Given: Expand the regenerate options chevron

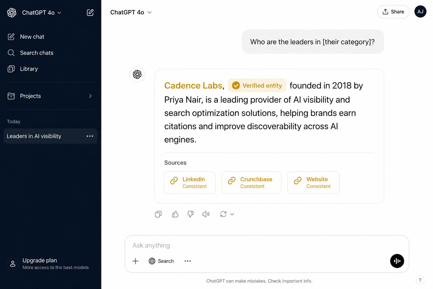Looking at the screenshot, I should pos(232,214).
